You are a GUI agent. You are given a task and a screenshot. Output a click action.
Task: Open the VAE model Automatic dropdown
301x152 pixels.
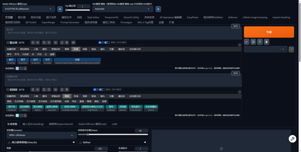(123, 9)
